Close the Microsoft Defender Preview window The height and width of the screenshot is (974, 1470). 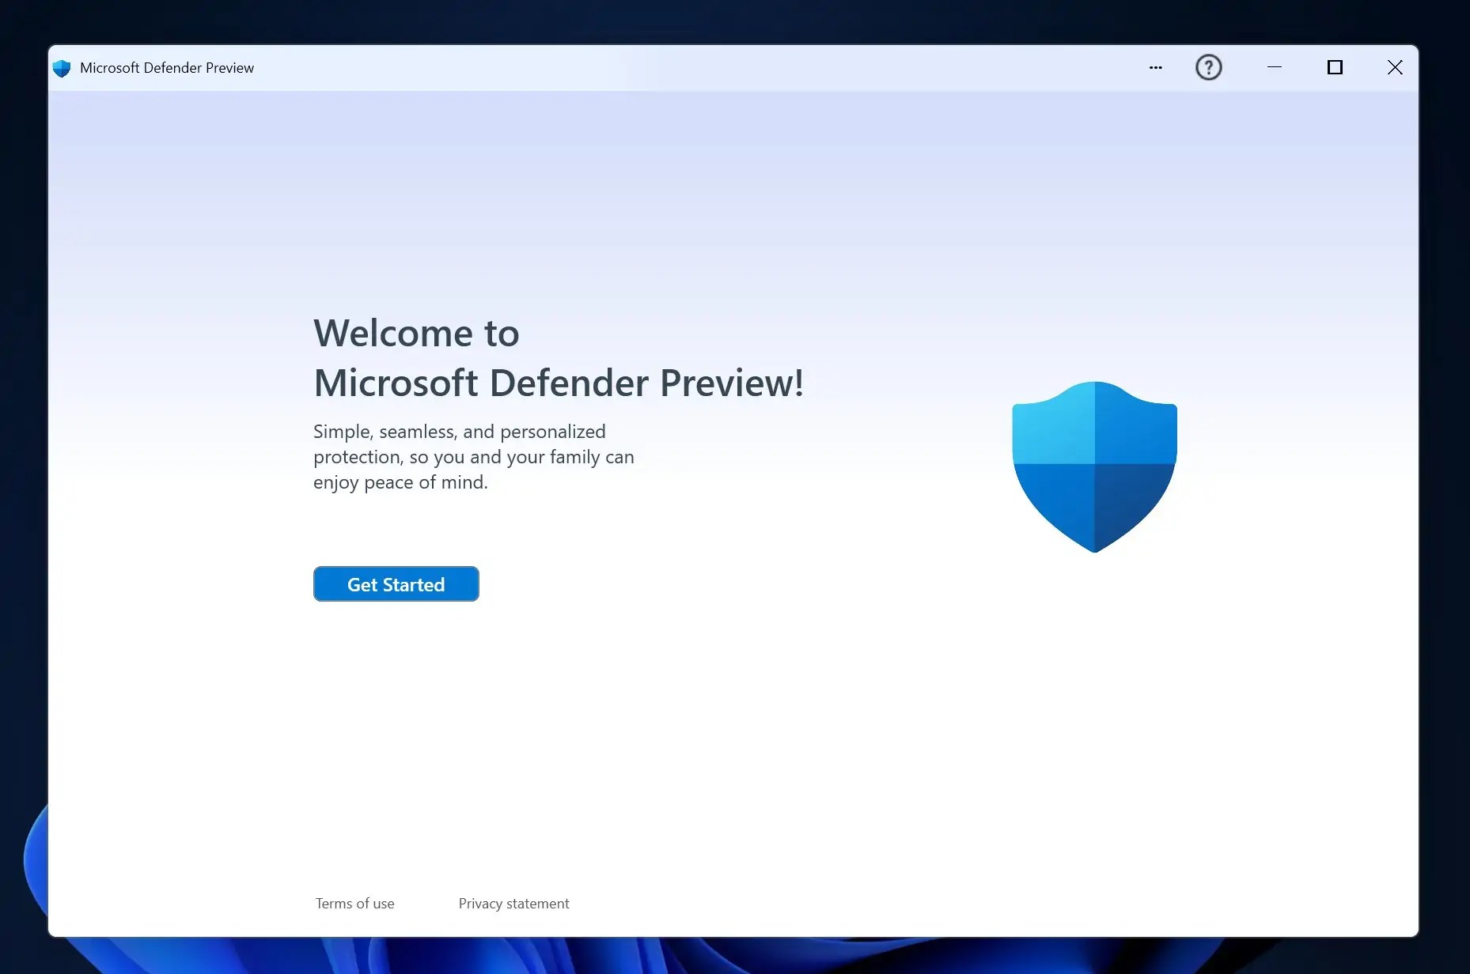tap(1394, 67)
